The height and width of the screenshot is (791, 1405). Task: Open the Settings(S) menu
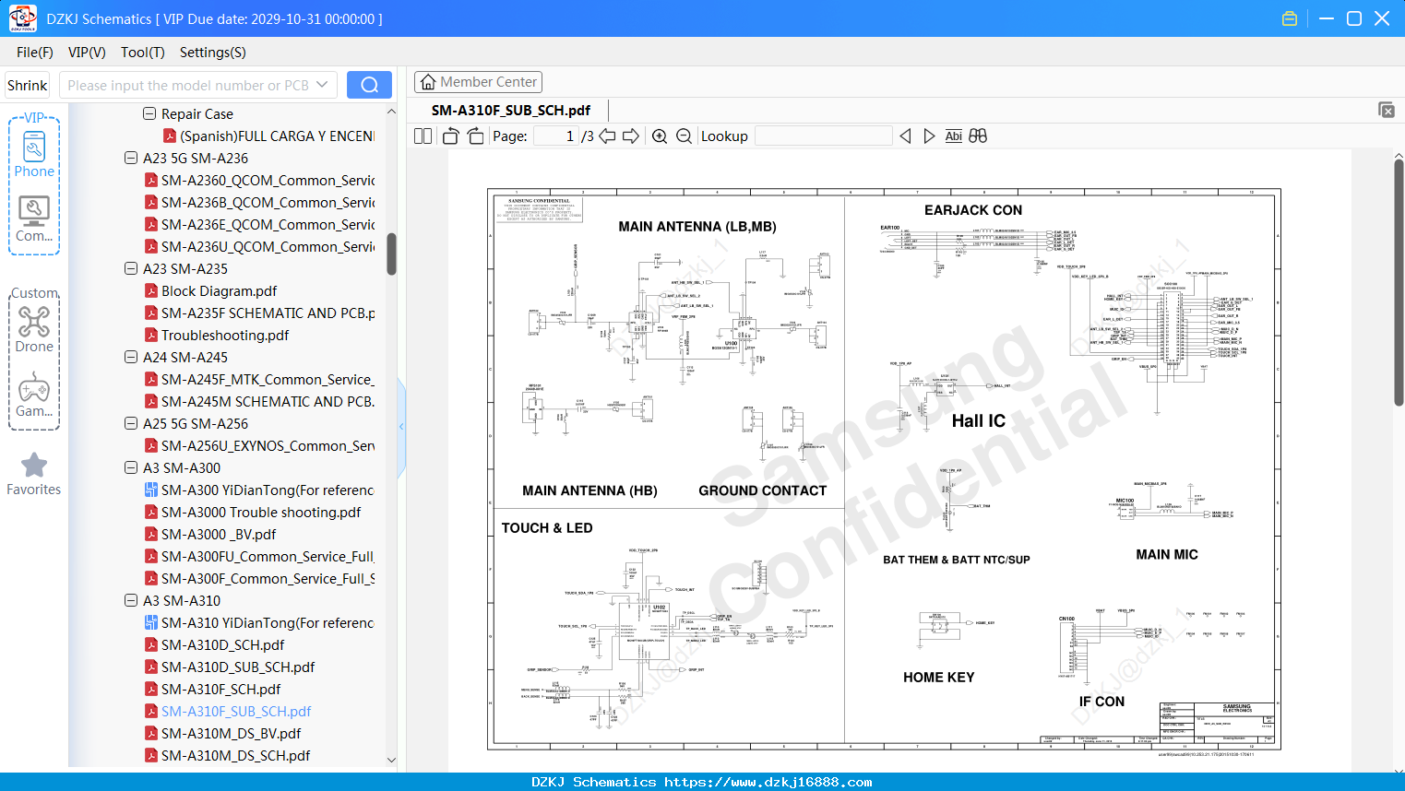(x=213, y=52)
